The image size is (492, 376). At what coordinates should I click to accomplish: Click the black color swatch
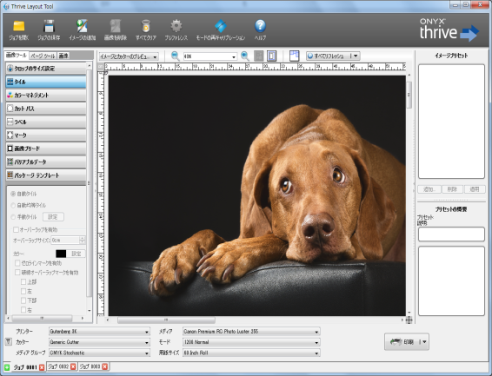[61, 254]
